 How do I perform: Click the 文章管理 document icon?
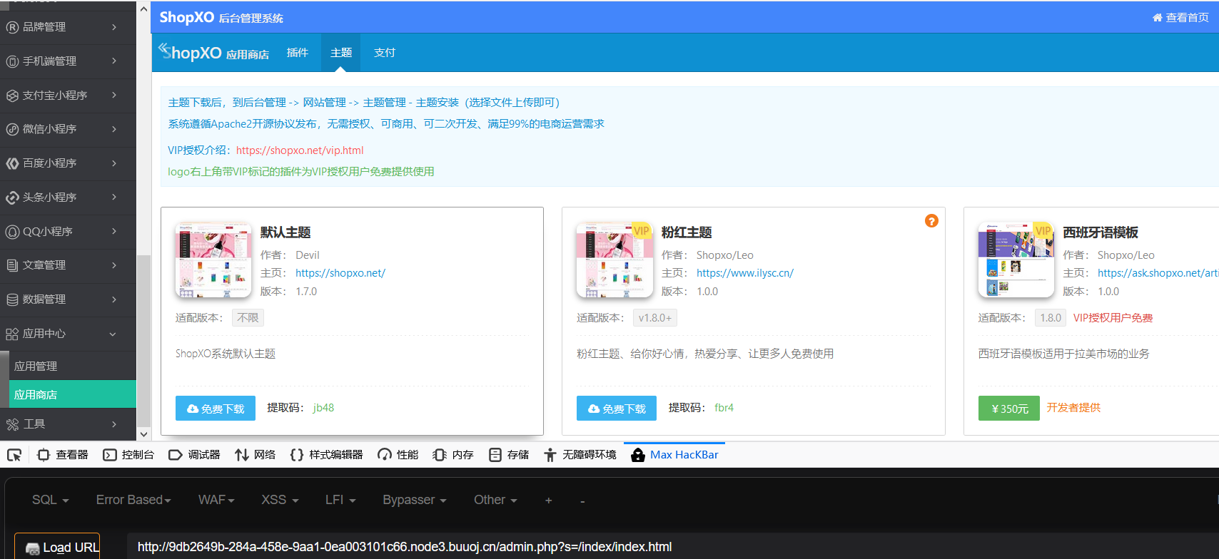point(12,265)
